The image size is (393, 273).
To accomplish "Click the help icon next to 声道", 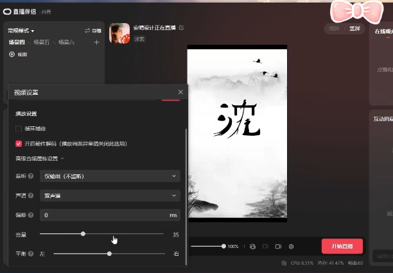I will pos(31,195).
